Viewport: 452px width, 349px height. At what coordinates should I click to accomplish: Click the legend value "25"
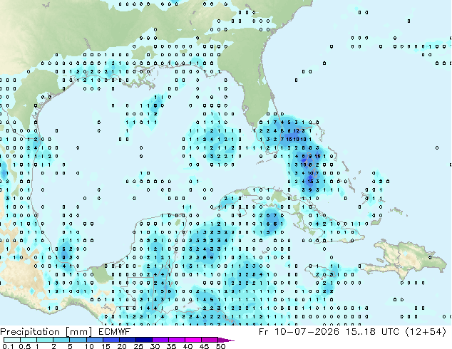pyautogui.click(x=138, y=346)
